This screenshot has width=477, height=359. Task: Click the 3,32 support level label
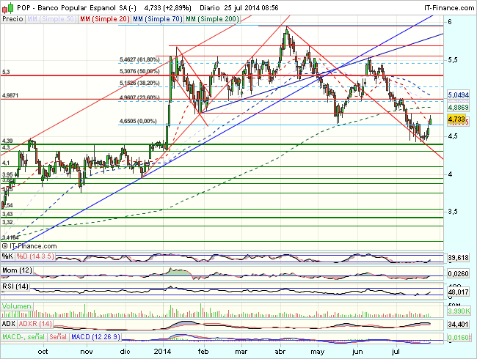(x=7, y=222)
